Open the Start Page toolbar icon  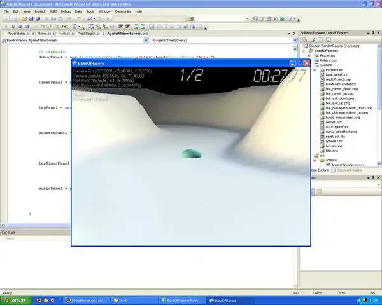(283, 18)
